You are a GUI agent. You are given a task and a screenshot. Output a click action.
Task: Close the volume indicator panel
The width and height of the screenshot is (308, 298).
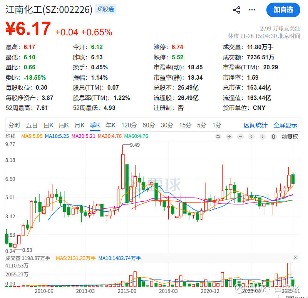295,258
